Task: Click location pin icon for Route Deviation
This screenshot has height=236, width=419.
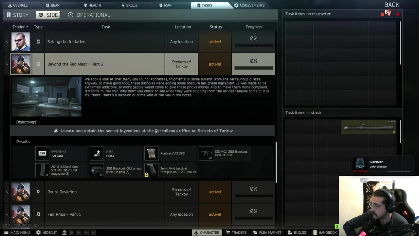Action: [38, 192]
